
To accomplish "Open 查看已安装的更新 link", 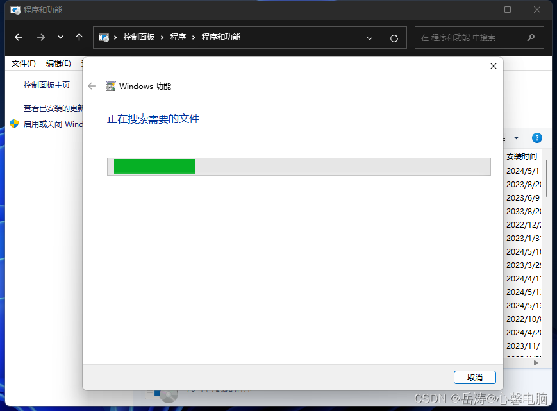I will tap(53, 108).
